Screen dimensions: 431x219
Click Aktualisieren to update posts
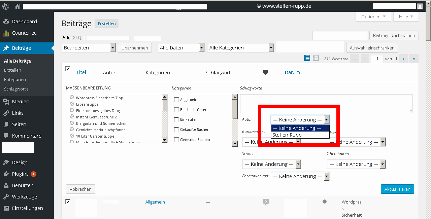(397, 189)
